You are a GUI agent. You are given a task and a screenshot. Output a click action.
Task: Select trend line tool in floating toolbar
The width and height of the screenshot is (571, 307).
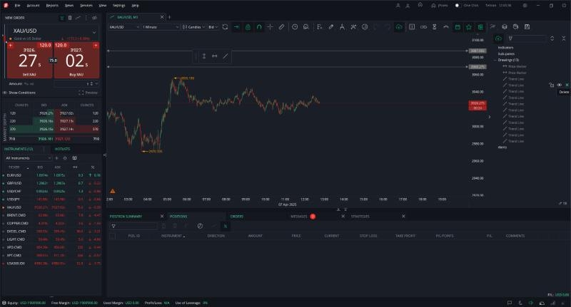point(225,56)
